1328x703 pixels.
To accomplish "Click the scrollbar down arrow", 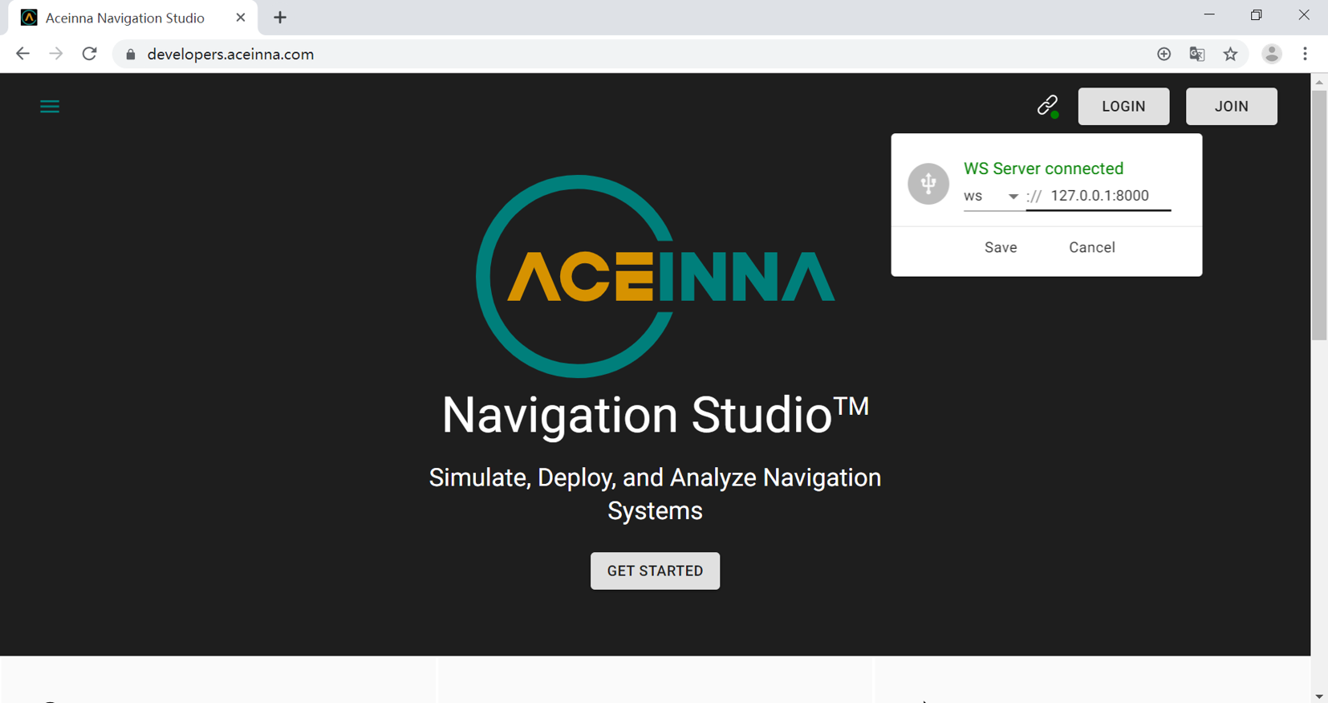I will point(1319,697).
